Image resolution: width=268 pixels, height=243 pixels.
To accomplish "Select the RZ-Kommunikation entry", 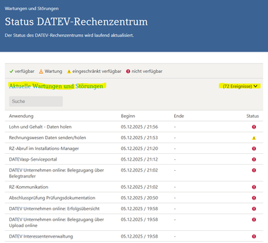I will 29,187.
